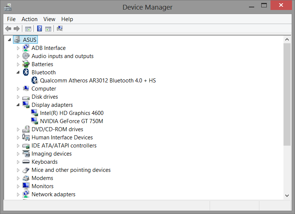Click the Intel HD Graphics 4600 icon

pos(35,113)
